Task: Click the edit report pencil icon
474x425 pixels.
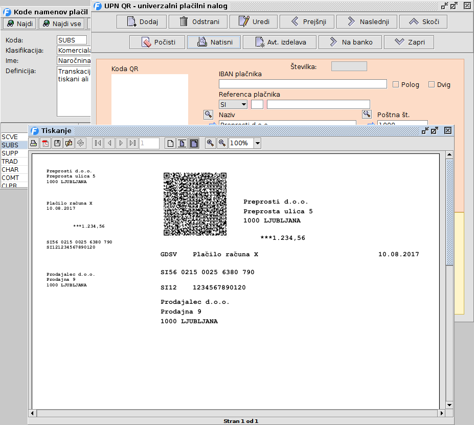Action: click(x=69, y=143)
